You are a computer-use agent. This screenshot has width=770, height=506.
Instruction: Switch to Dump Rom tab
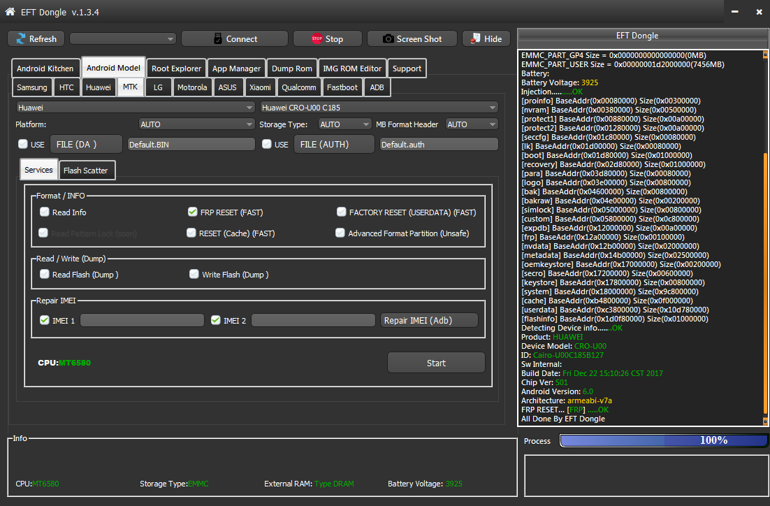[x=291, y=68]
